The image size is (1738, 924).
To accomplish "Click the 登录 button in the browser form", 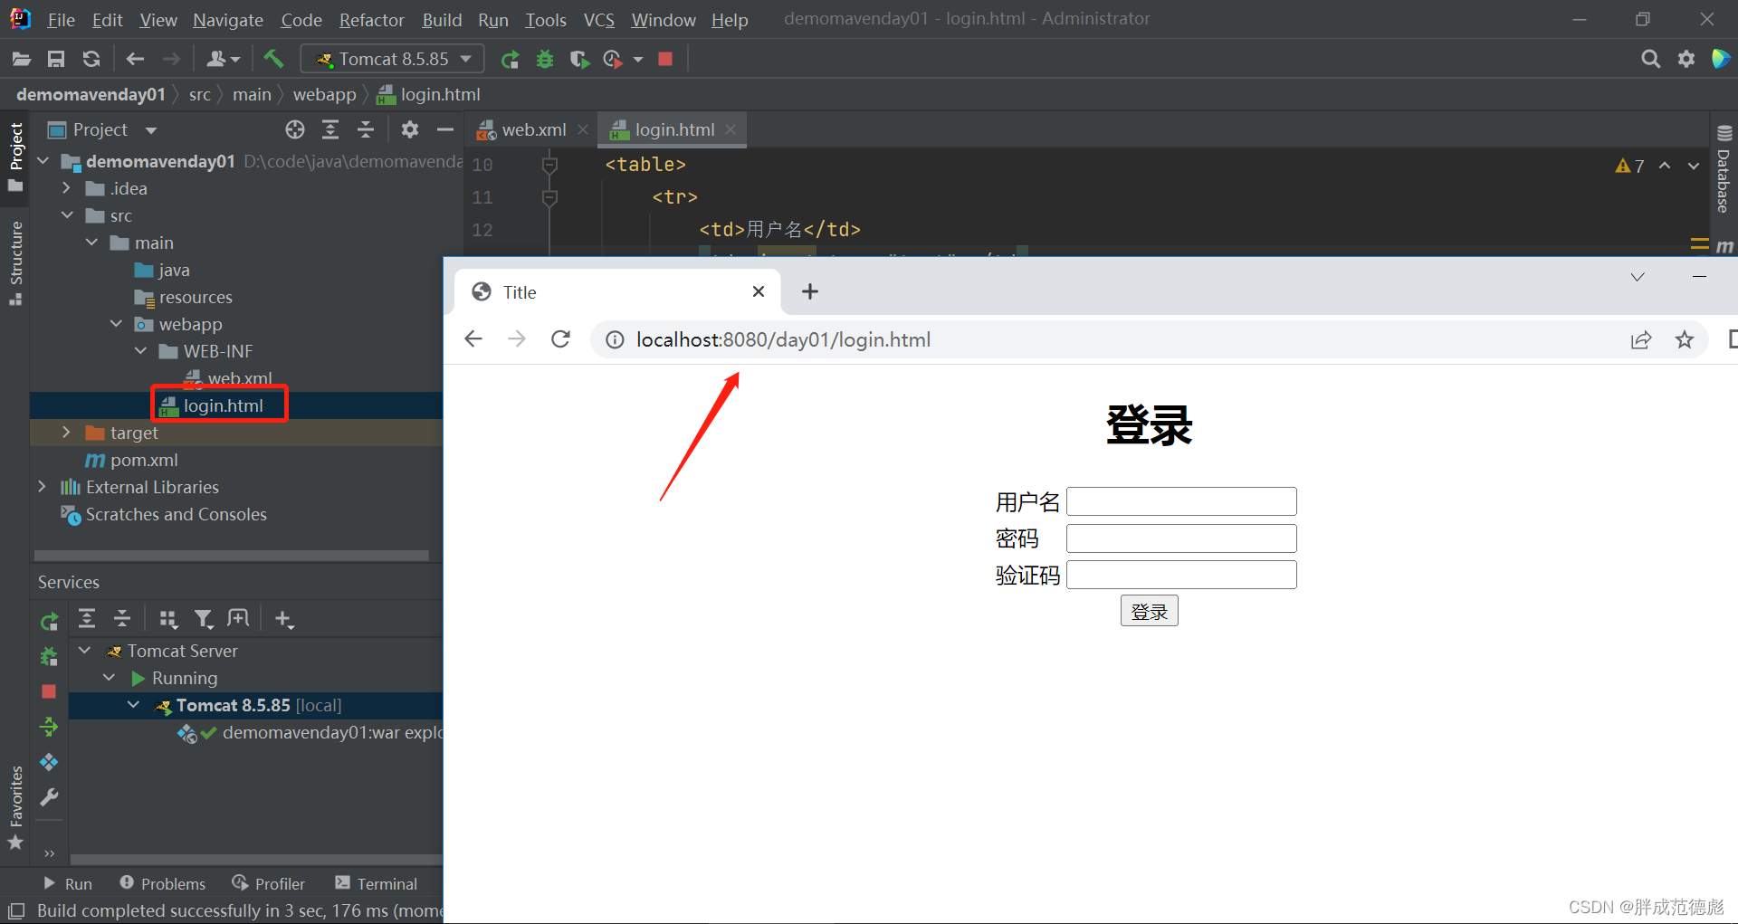I will pyautogui.click(x=1149, y=611).
